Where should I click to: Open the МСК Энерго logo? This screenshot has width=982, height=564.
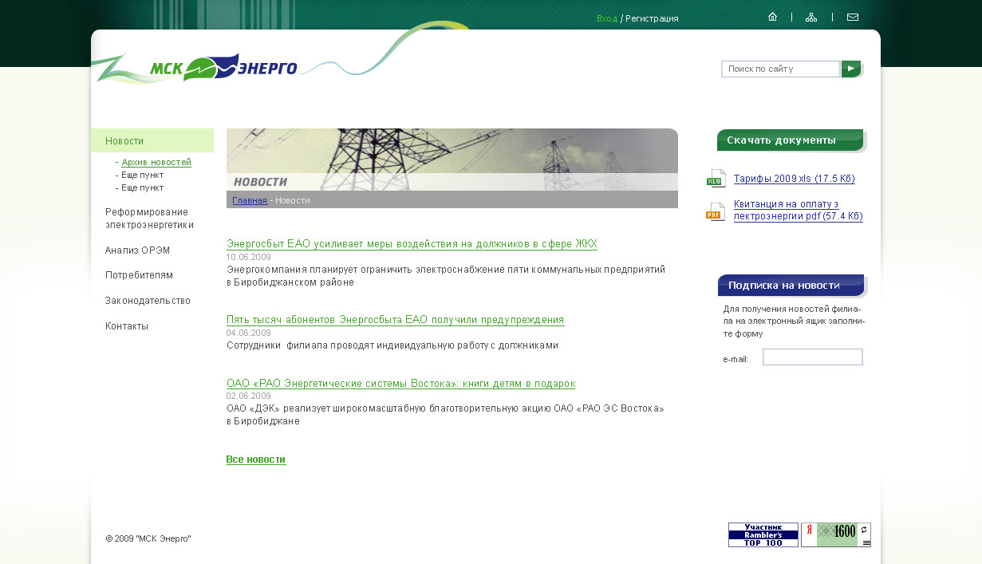[x=223, y=69]
